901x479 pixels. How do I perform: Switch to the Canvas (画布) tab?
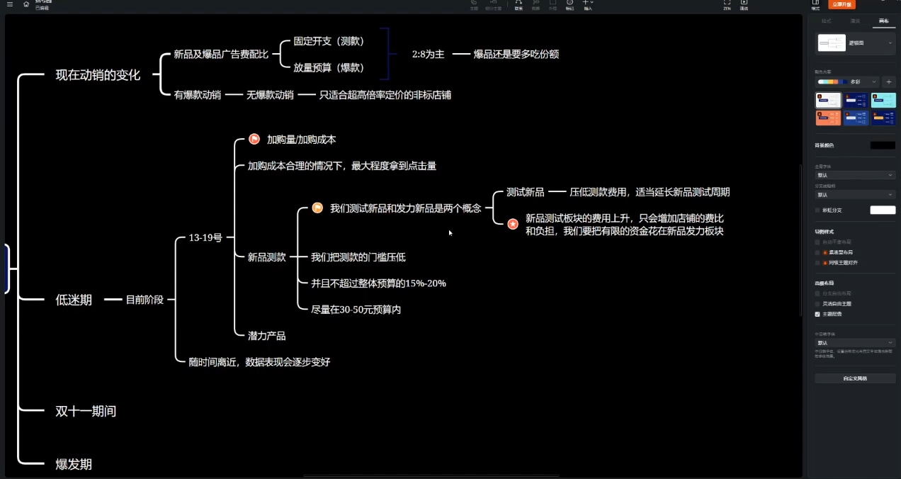(883, 21)
